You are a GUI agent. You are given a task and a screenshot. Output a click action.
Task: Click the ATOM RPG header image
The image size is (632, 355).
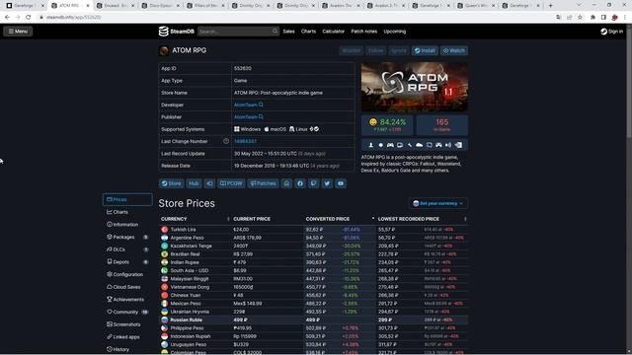click(415, 87)
